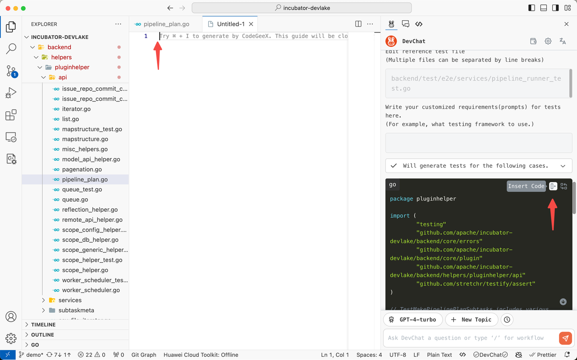Open Explorer Views and More Actions ellipsis
The height and width of the screenshot is (360, 577).
coord(118,24)
